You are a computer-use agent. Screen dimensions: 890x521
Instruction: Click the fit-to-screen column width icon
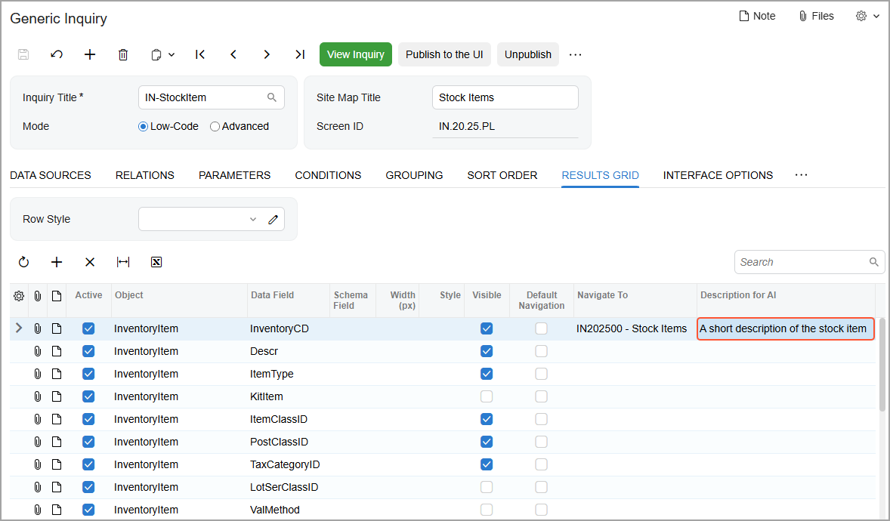click(123, 262)
